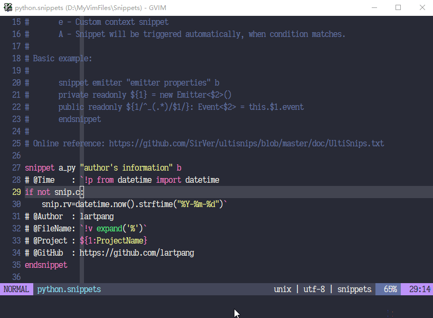This screenshot has height=318, width=433.
Task: Click the '@Time' label on line 28
Action: coord(44,180)
